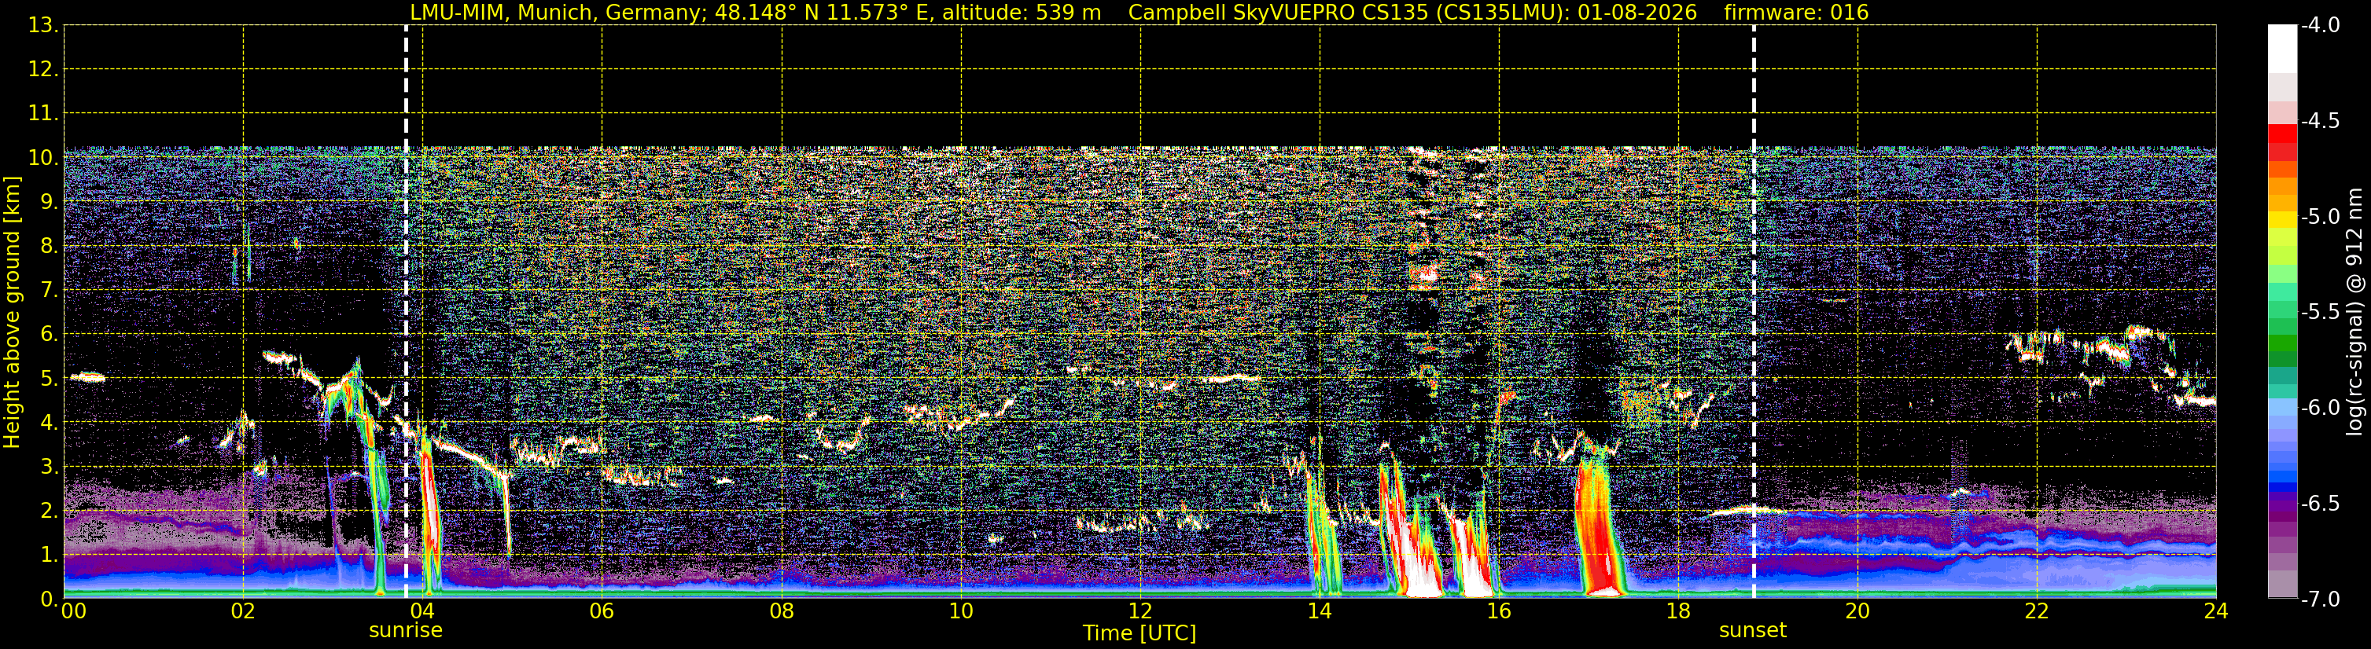Click the '-7.0' colorbar tick label
Image resolution: width=2371 pixels, height=649 pixels.
coord(2321,599)
